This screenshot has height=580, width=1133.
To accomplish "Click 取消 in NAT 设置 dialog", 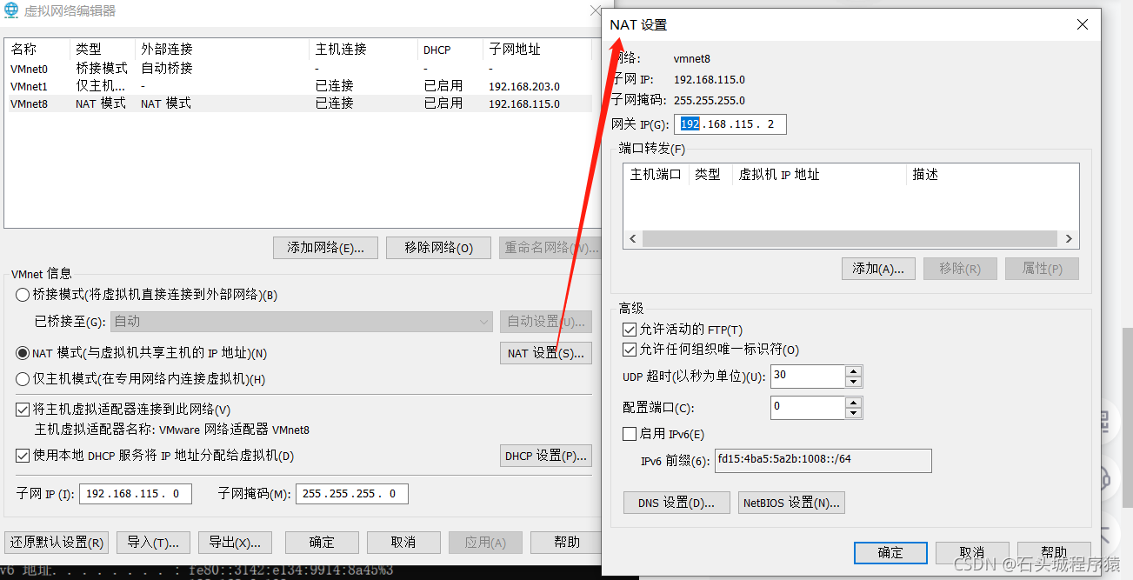I will [x=972, y=552].
